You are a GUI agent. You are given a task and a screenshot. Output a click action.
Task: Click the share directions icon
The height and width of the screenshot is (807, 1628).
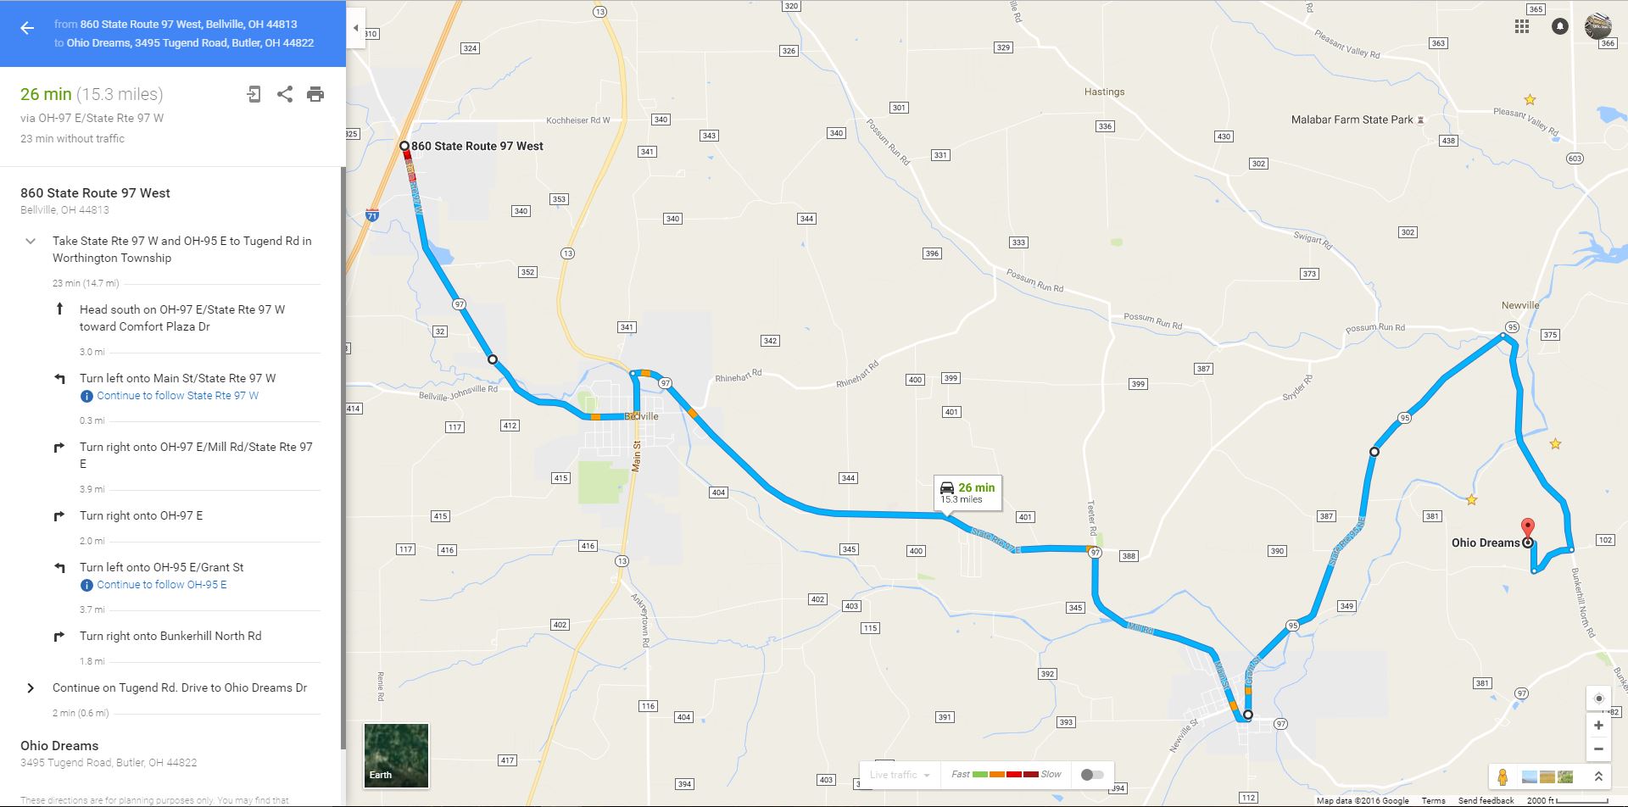[285, 94]
